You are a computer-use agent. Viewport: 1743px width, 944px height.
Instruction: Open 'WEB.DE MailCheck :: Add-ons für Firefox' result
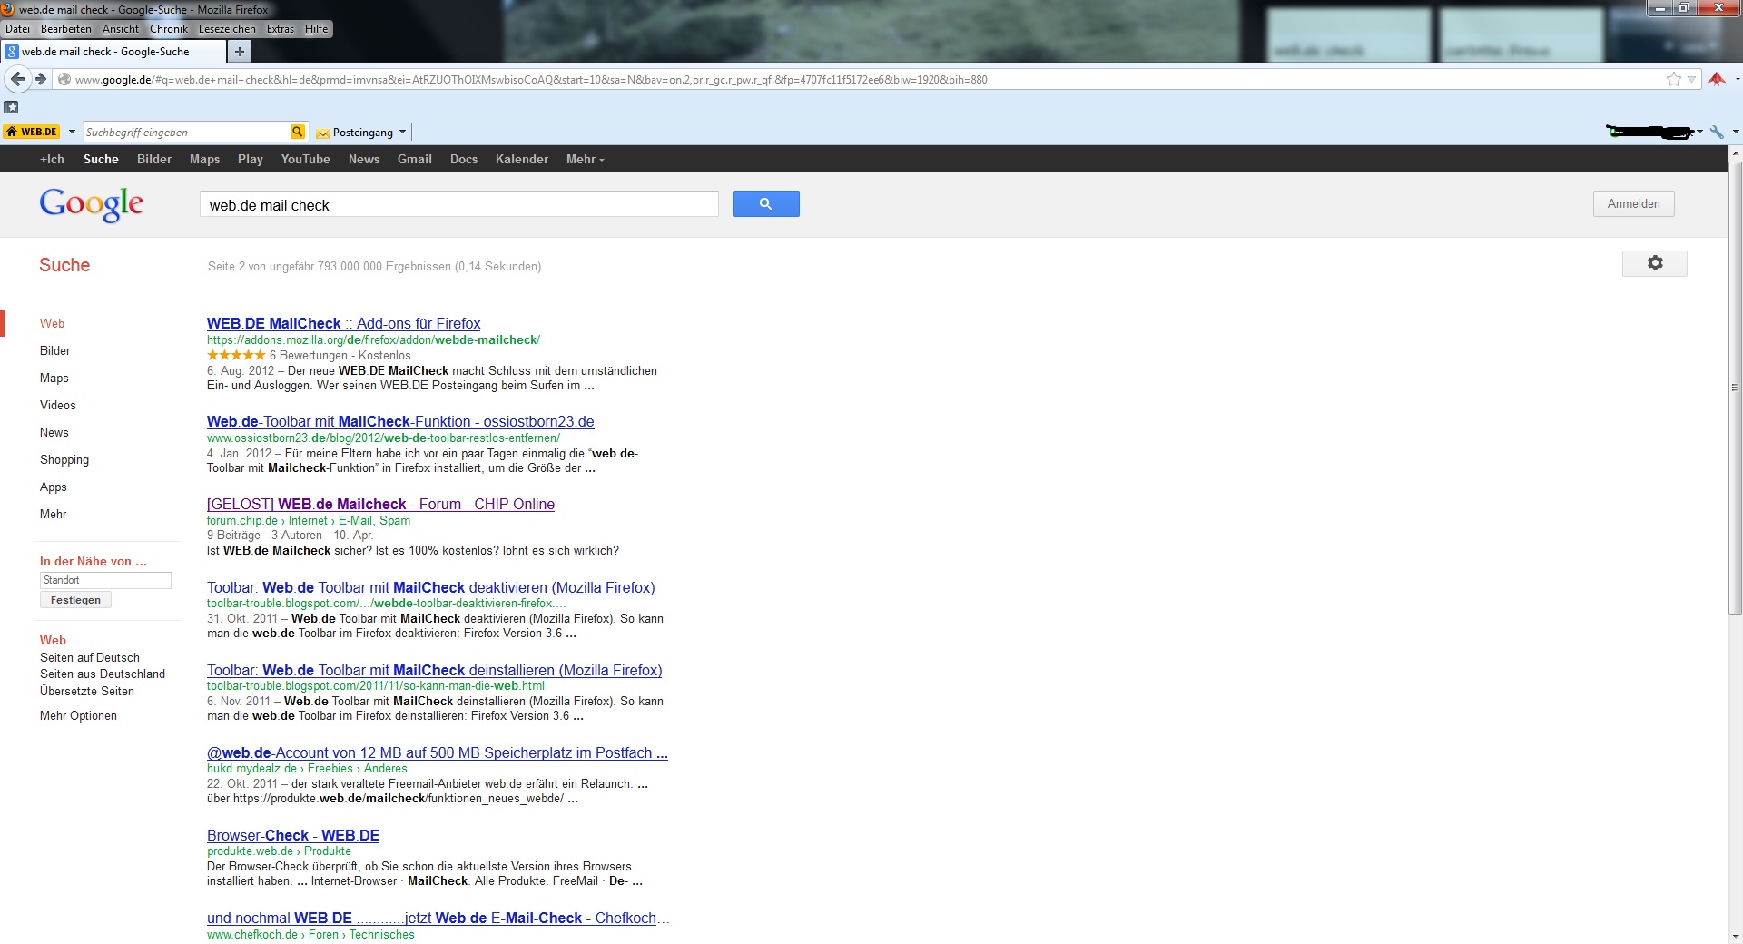pos(344,323)
